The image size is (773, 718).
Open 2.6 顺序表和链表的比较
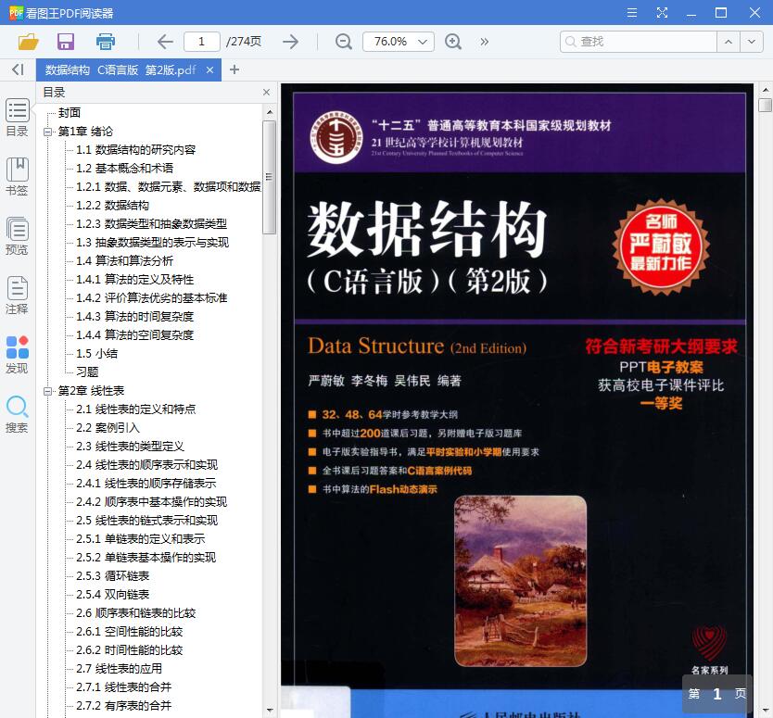pos(136,613)
